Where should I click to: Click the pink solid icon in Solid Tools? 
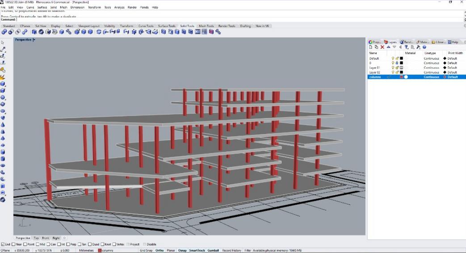point(211,32)
